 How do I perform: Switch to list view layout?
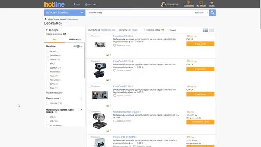tap(206, 30)
